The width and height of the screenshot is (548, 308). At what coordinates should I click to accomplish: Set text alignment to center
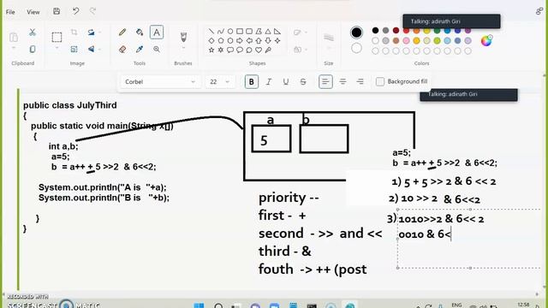342,82
